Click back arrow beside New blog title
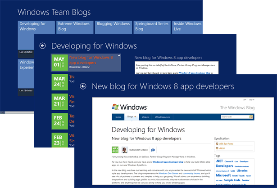The image size is (277, 188). click(x=83, y=86)
